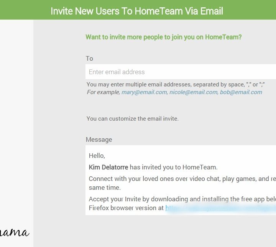Viewport: 276px width, 247px height.
Task: Place cursor in the Connect with your loved ones line
Action: click(x=182, y=179)
